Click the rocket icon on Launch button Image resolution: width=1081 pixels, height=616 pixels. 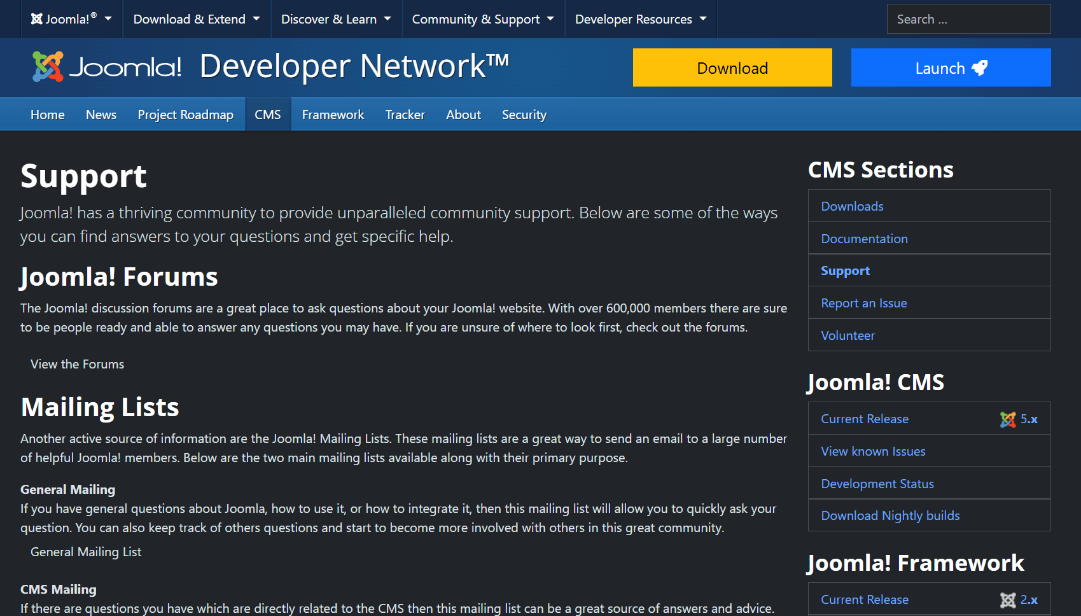click(980, 67)
